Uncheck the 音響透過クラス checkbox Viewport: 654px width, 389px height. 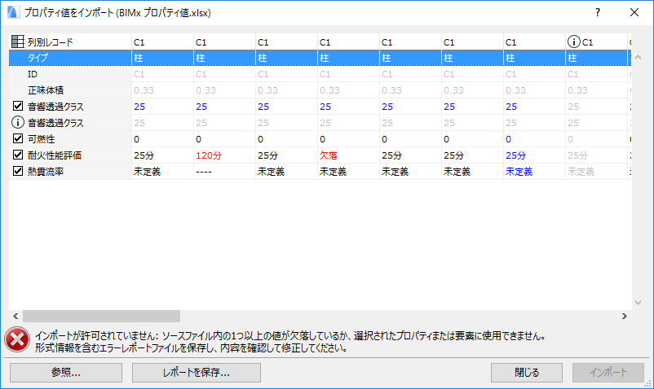[x=17, y=106]
